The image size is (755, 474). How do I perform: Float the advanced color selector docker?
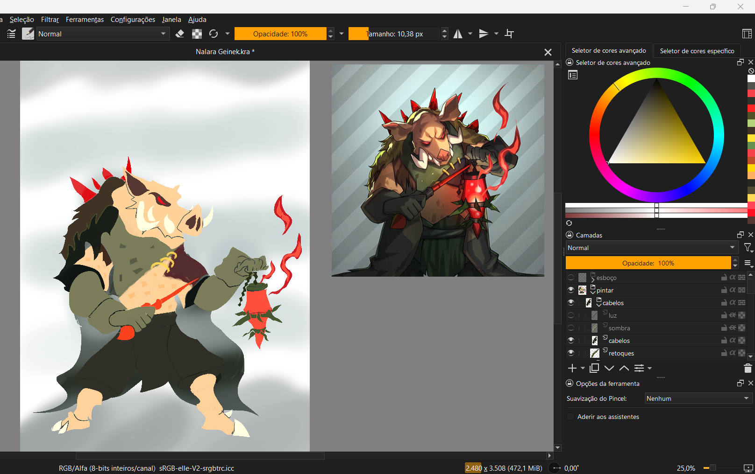tap(740, 62)
